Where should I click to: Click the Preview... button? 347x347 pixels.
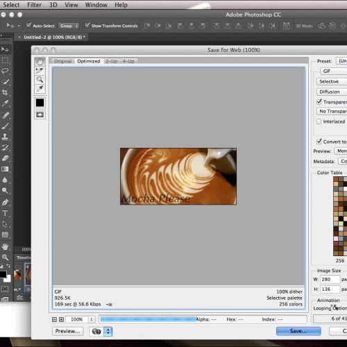tap(68, 331)
